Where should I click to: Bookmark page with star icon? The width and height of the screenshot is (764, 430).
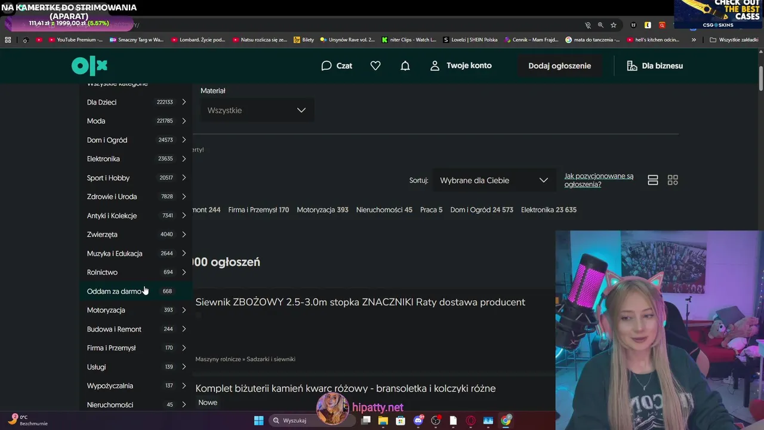614,25
